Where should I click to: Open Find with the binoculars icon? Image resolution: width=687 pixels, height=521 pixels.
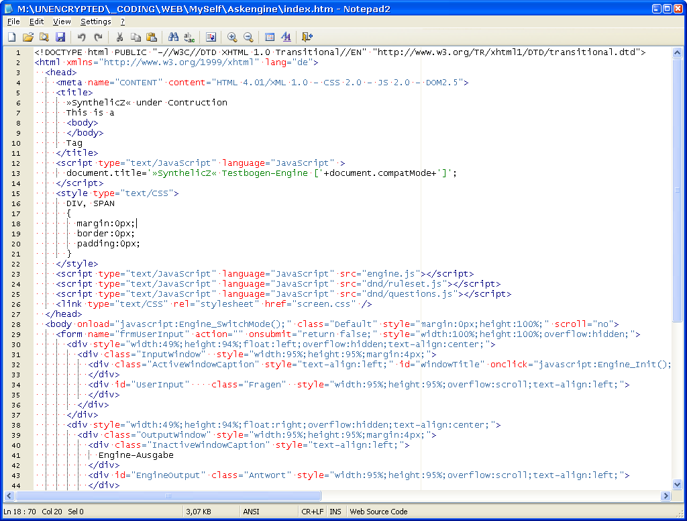point(173,38)
